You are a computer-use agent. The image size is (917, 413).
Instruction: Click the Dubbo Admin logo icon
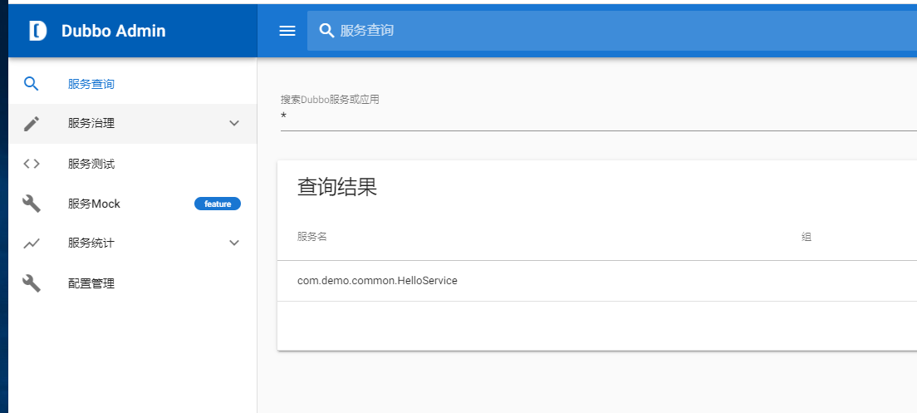coord(38,31)
